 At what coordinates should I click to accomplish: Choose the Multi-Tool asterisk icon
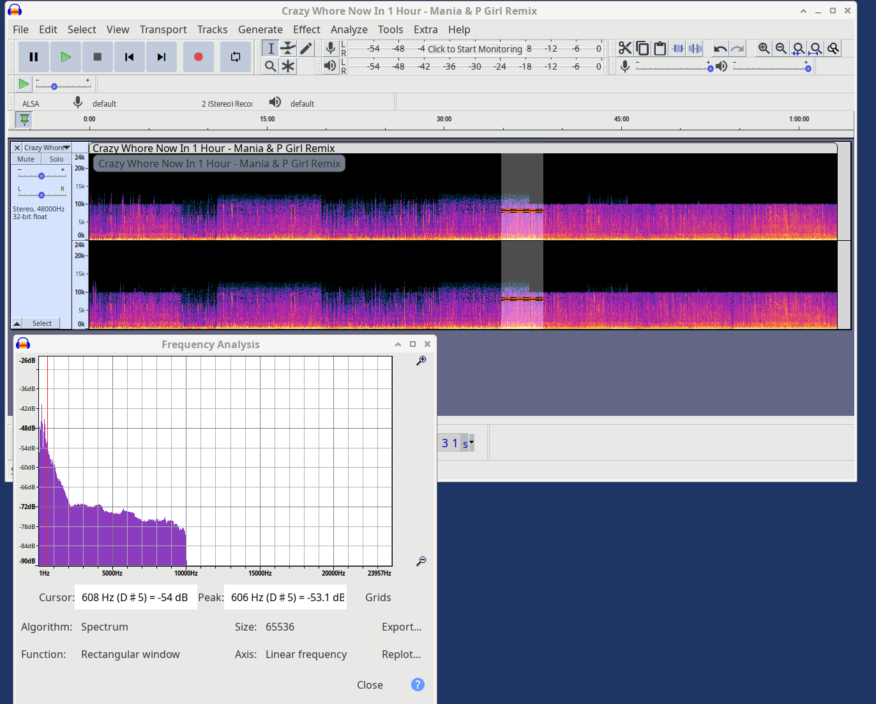(x=289, y=66)
